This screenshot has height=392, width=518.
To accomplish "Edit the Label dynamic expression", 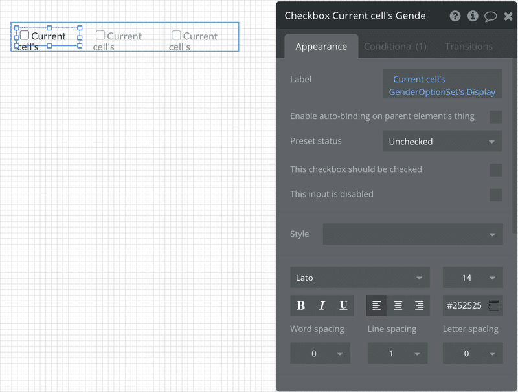I will point(443,84).
